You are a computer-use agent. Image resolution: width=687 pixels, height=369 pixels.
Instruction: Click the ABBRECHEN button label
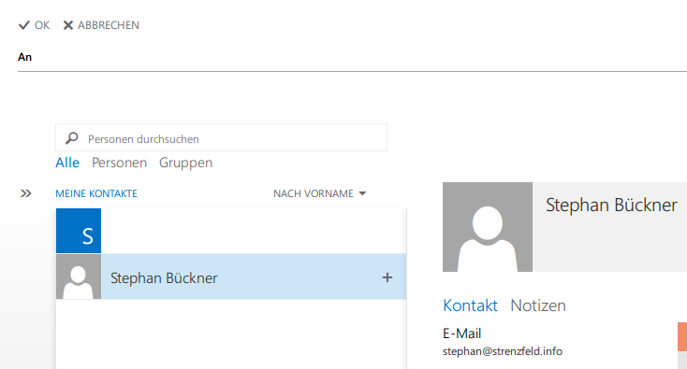(109, 25)
